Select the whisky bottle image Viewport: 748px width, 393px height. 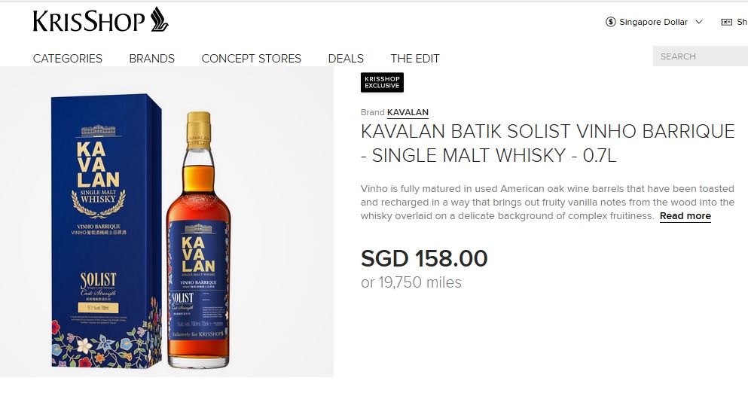pos(198,240)
